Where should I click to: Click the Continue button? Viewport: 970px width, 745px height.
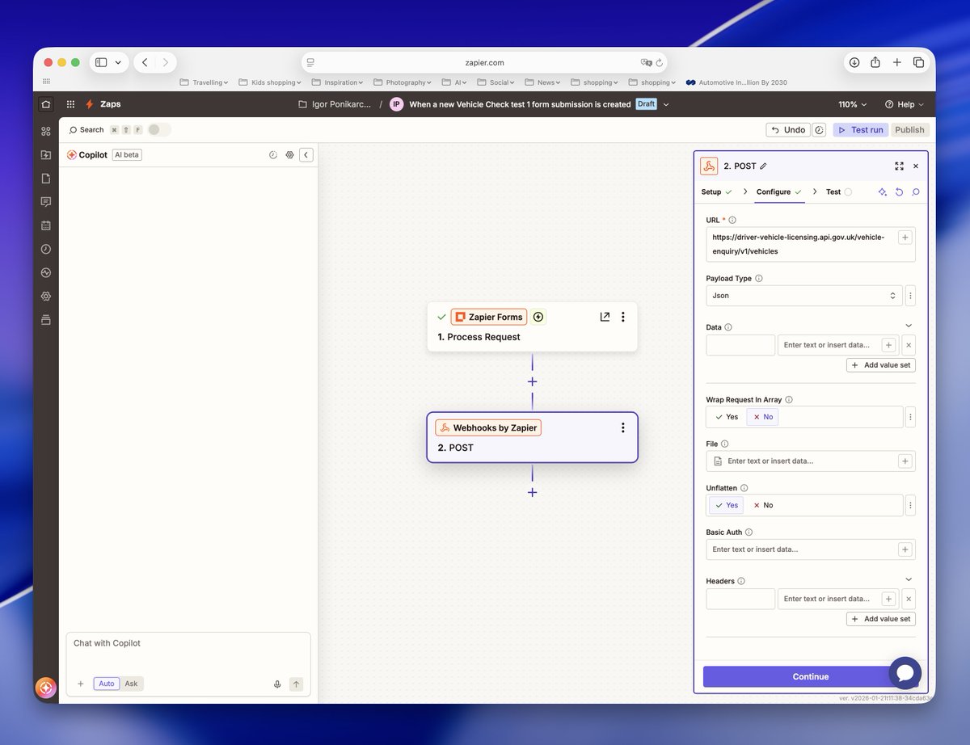click(x=811, y=677)
